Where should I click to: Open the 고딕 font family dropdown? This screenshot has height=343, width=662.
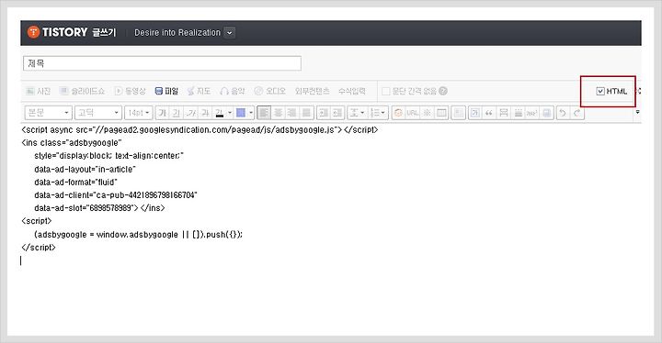coord(98,113)
